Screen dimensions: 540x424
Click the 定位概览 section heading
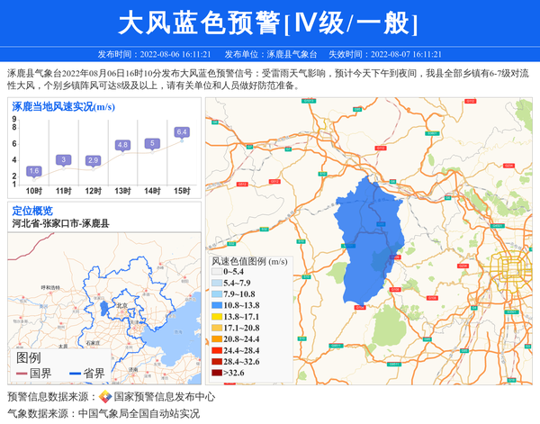point(32,211)
